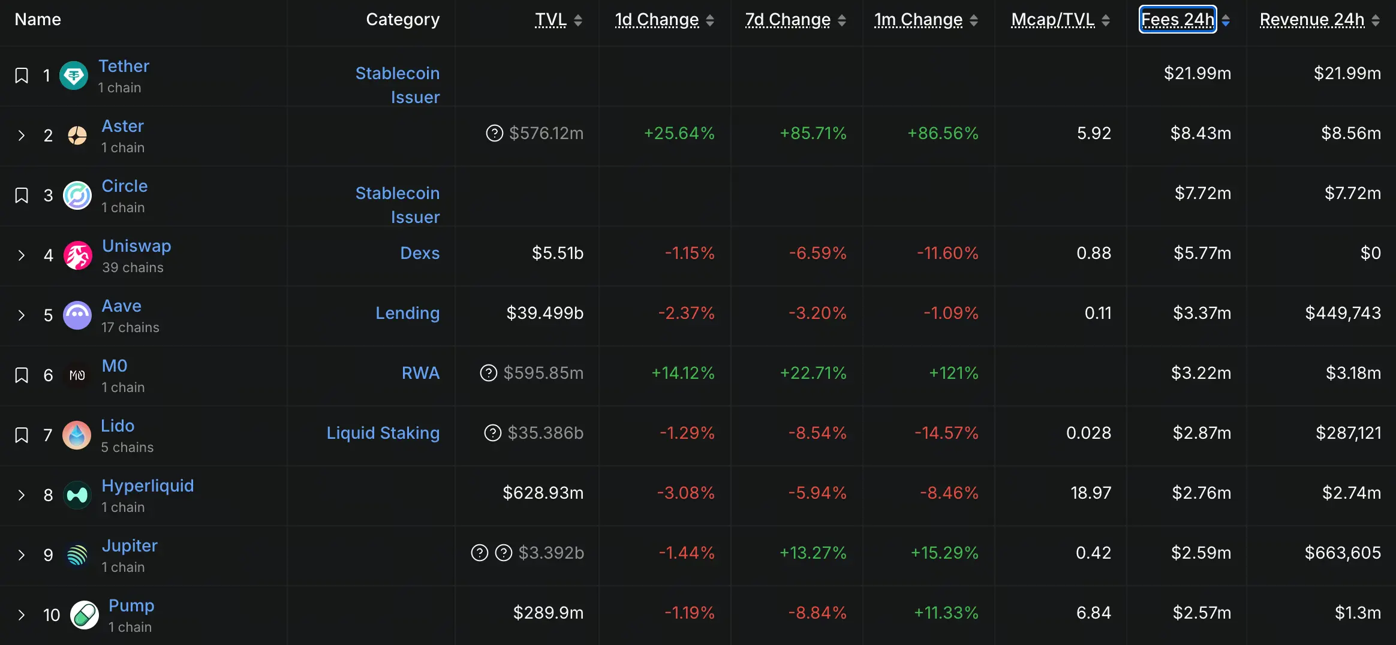Sort table by TVL column
Image resolution: width=1396 pixels, height=645 pixels.
click(550, 20)
